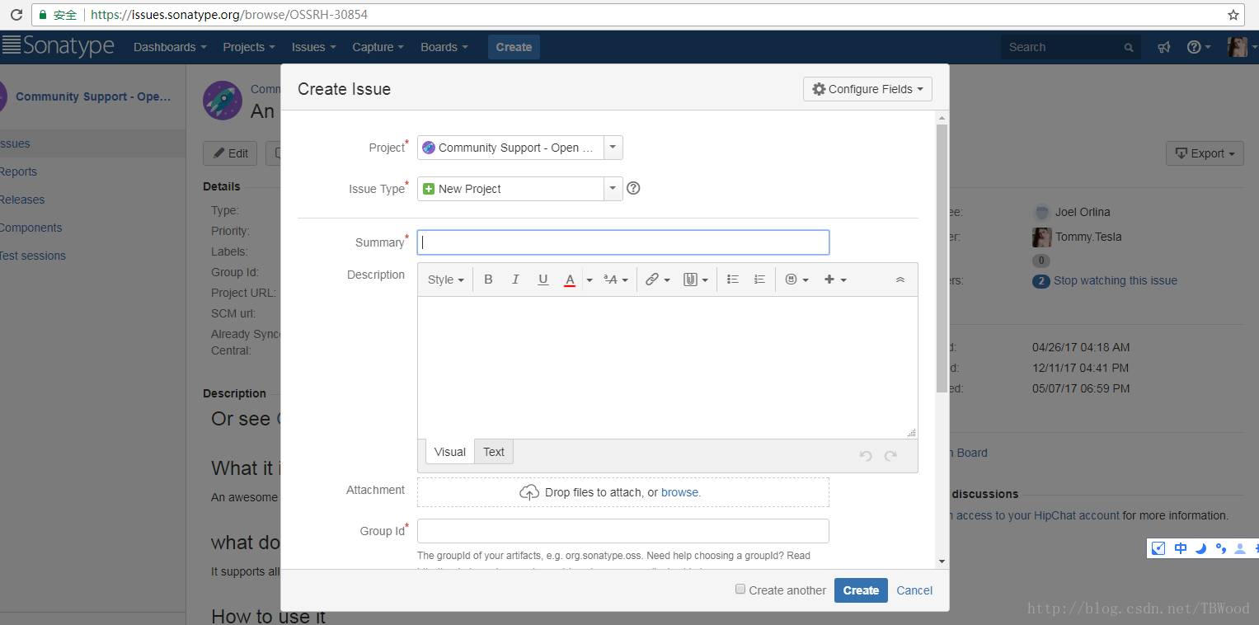Open Configure Fields dropdown
Image resolution: width=1259 pixels, height=625 pixels.
[867, 89]
